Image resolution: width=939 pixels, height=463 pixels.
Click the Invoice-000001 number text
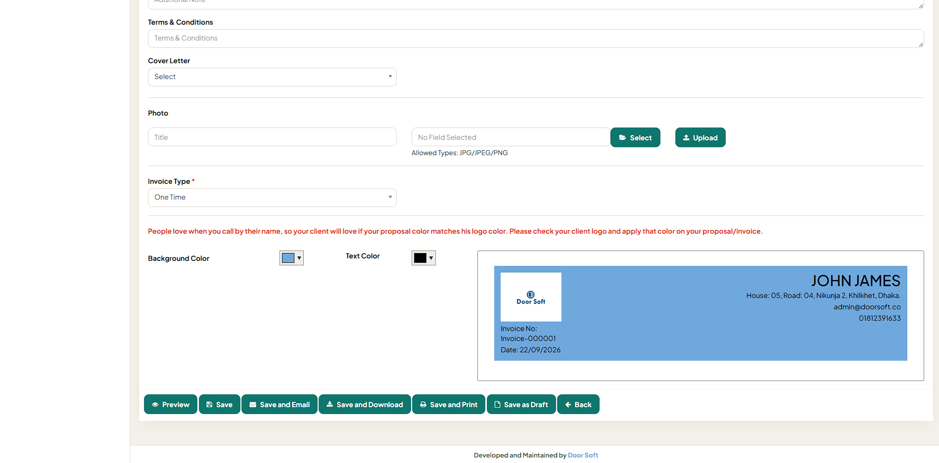pyautogui.click(x=528, y=338)
